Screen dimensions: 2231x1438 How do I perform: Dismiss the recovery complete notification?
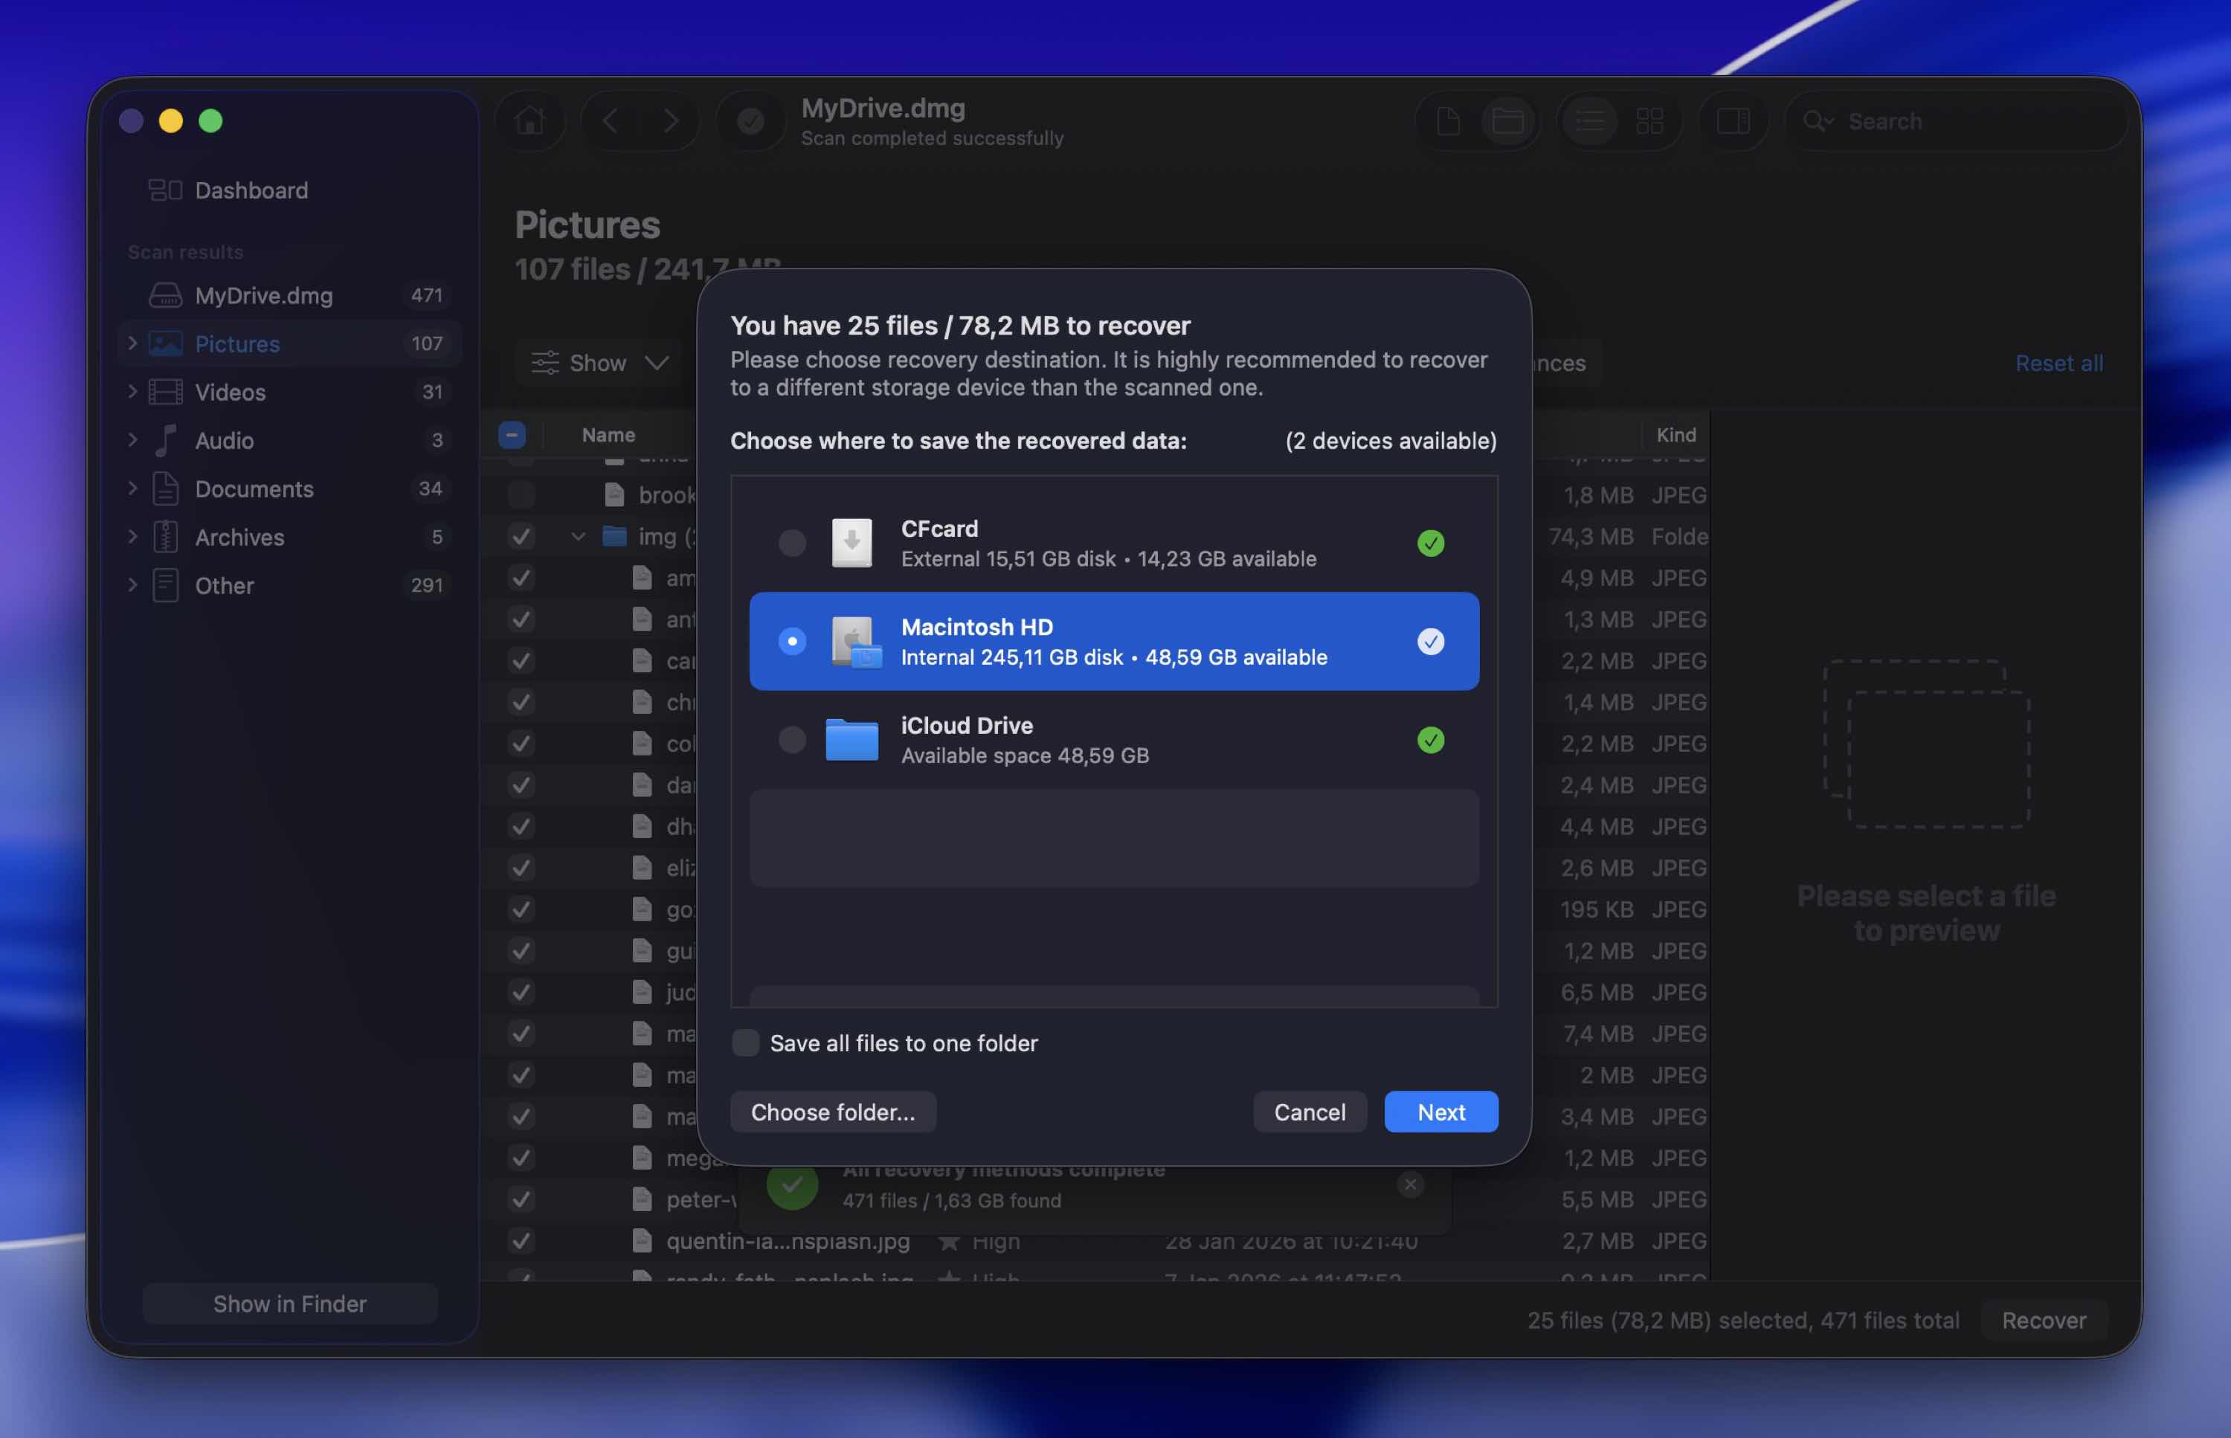coord(1410,1185)
